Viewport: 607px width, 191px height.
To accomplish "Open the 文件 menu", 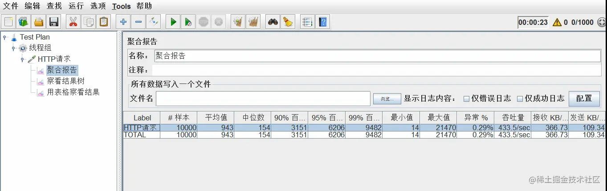I will click(11, 6).
